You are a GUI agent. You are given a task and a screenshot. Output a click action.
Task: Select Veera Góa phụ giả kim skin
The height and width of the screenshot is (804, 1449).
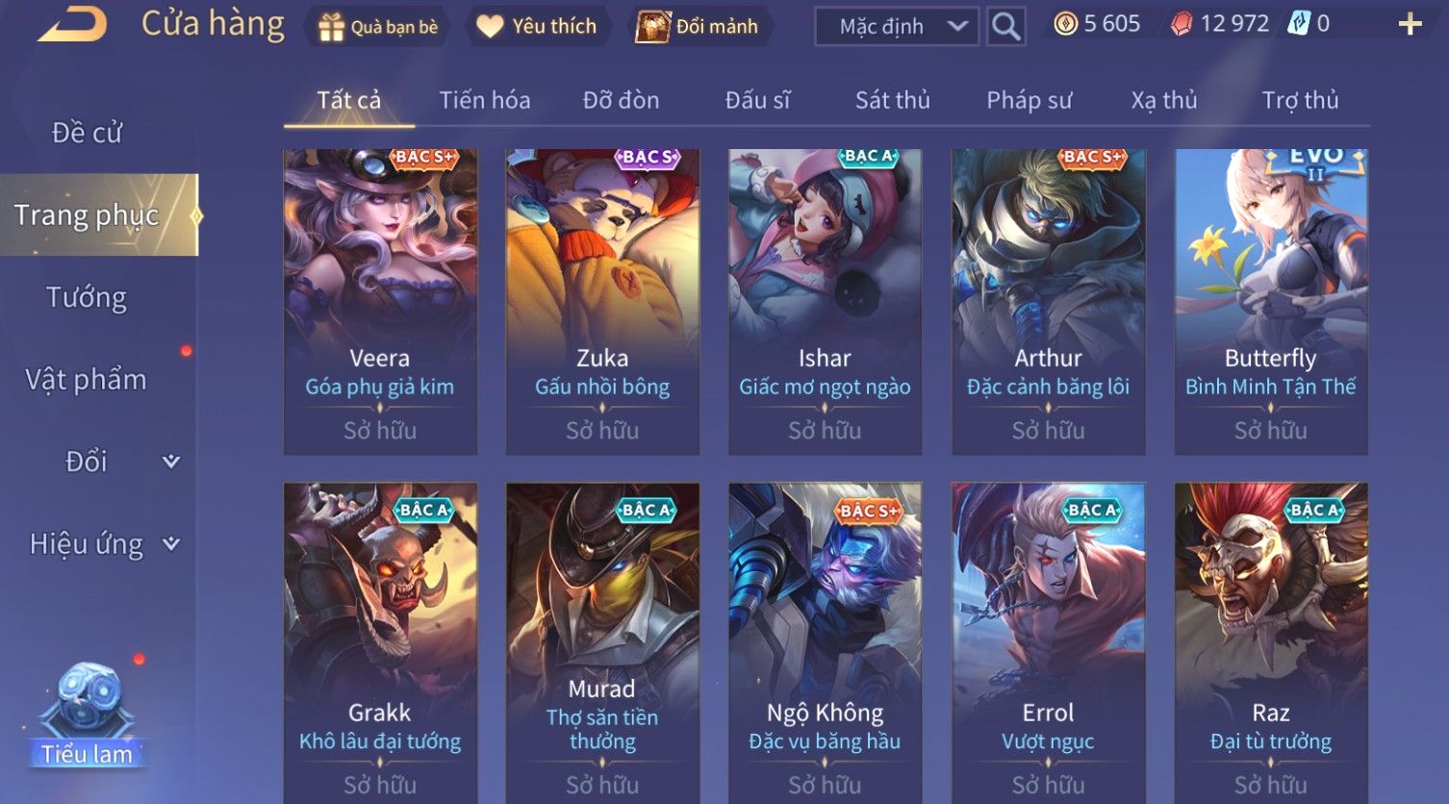(380, 301)
